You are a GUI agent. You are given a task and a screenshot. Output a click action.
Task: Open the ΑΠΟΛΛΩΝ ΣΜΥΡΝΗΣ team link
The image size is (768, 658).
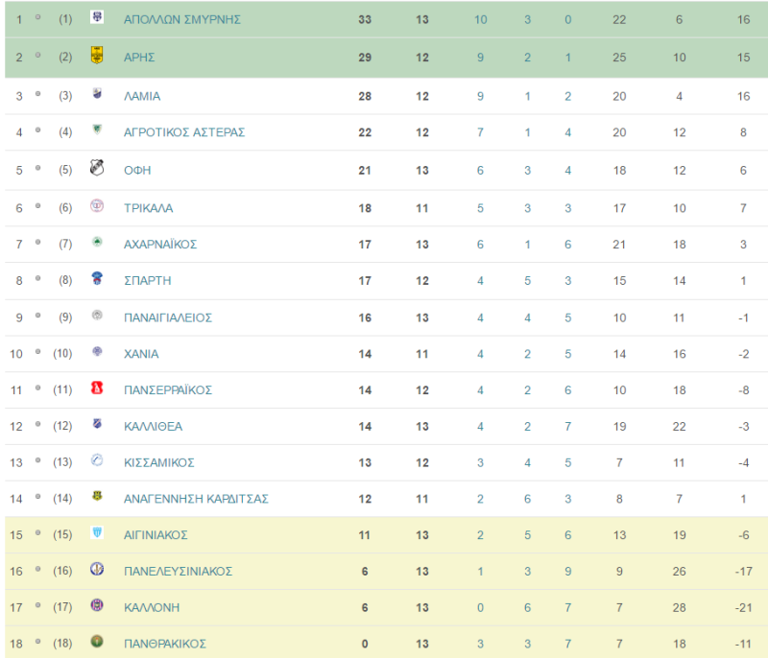click(182, 19)
